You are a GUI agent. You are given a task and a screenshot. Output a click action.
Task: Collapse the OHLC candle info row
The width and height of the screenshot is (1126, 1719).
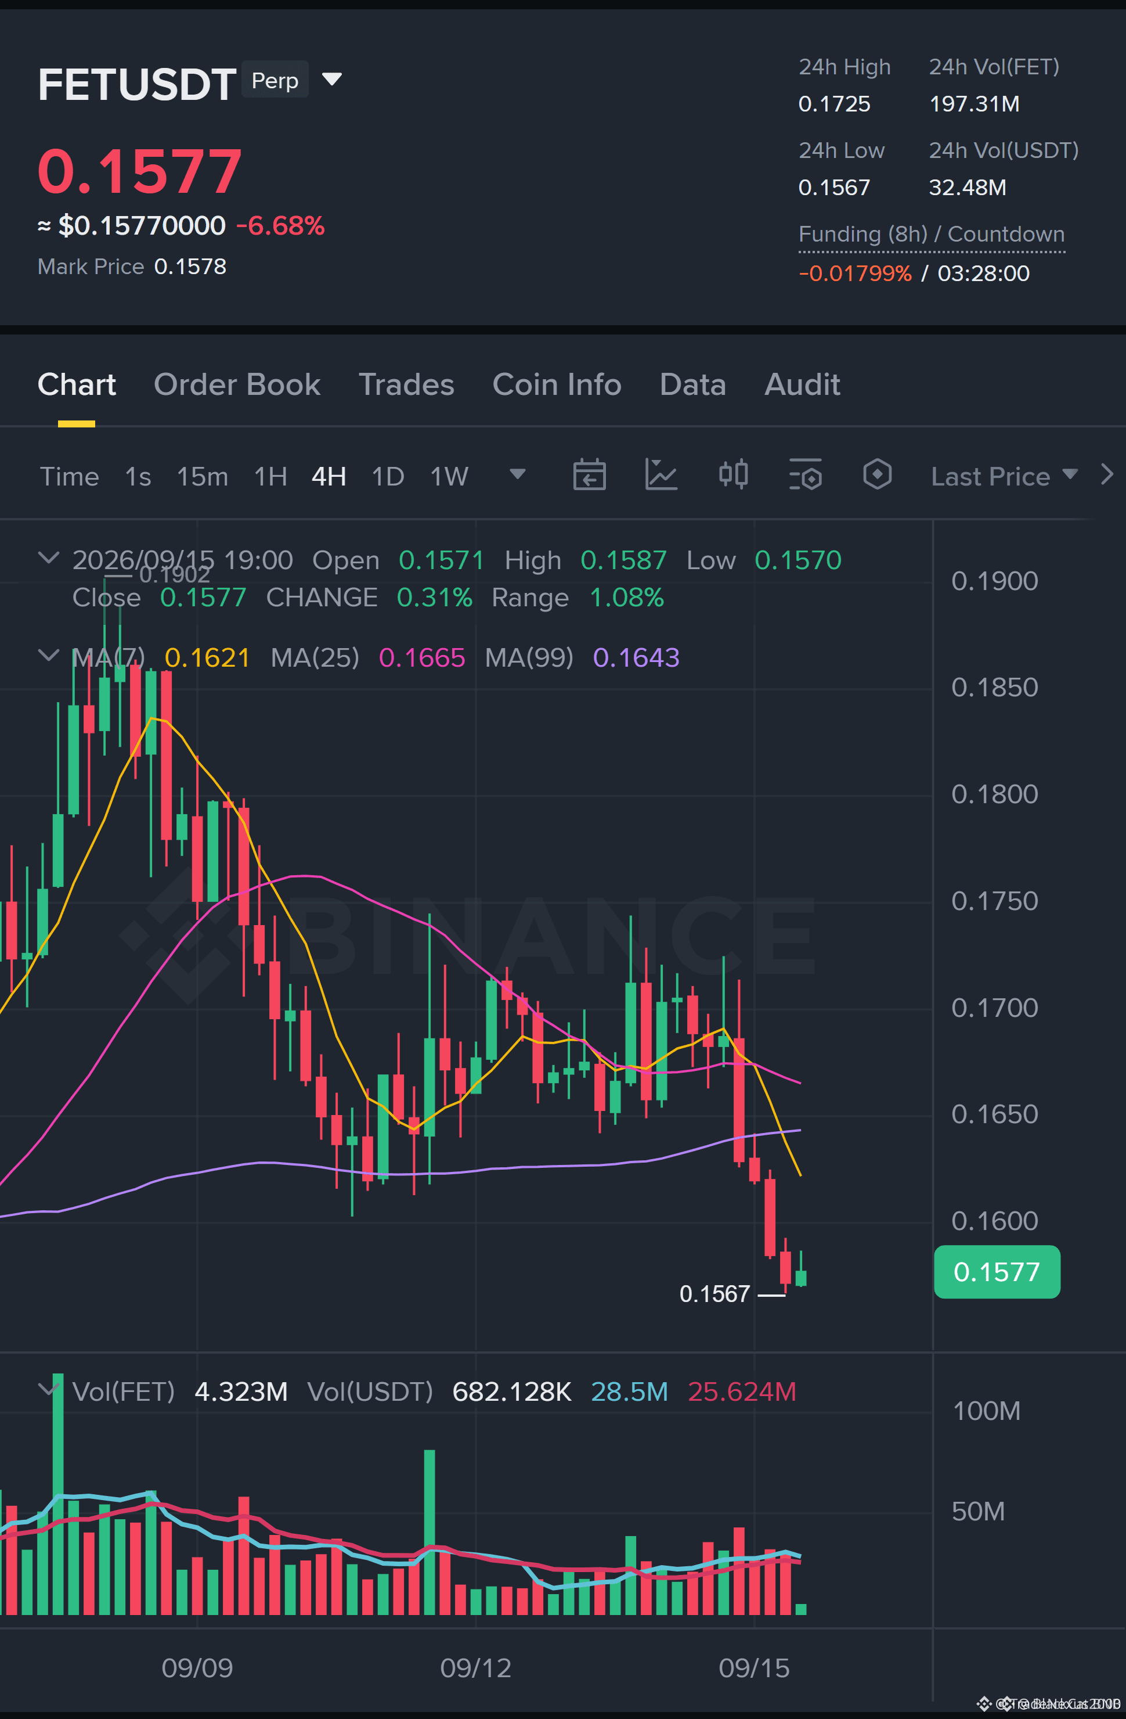(x=48, y=558)
